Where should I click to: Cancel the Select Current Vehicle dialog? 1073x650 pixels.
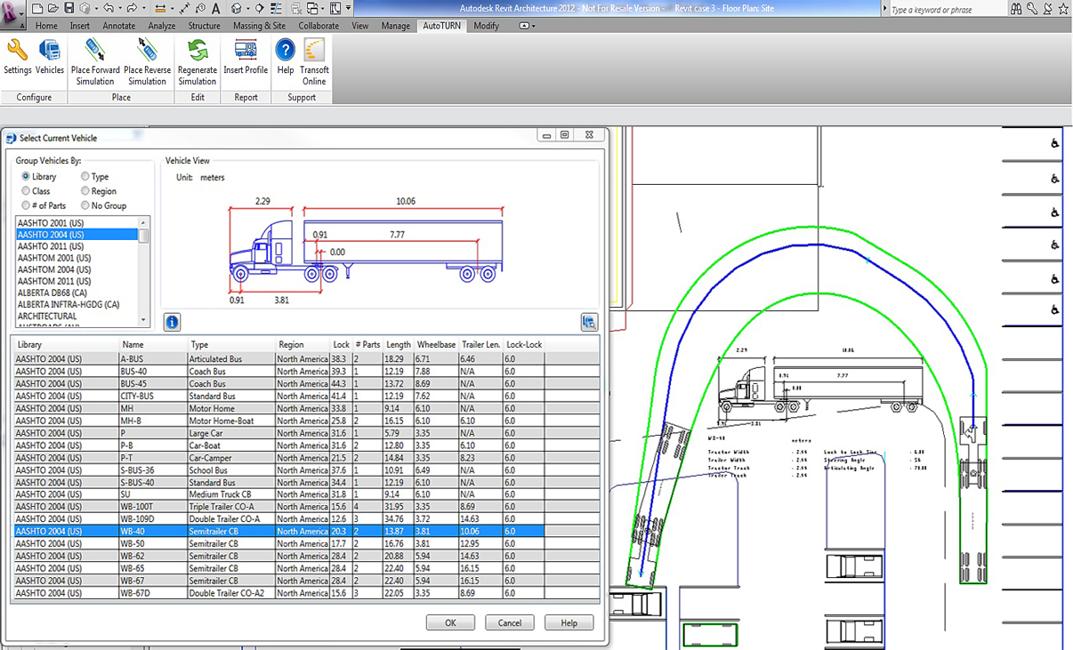[x=510, y=622]
